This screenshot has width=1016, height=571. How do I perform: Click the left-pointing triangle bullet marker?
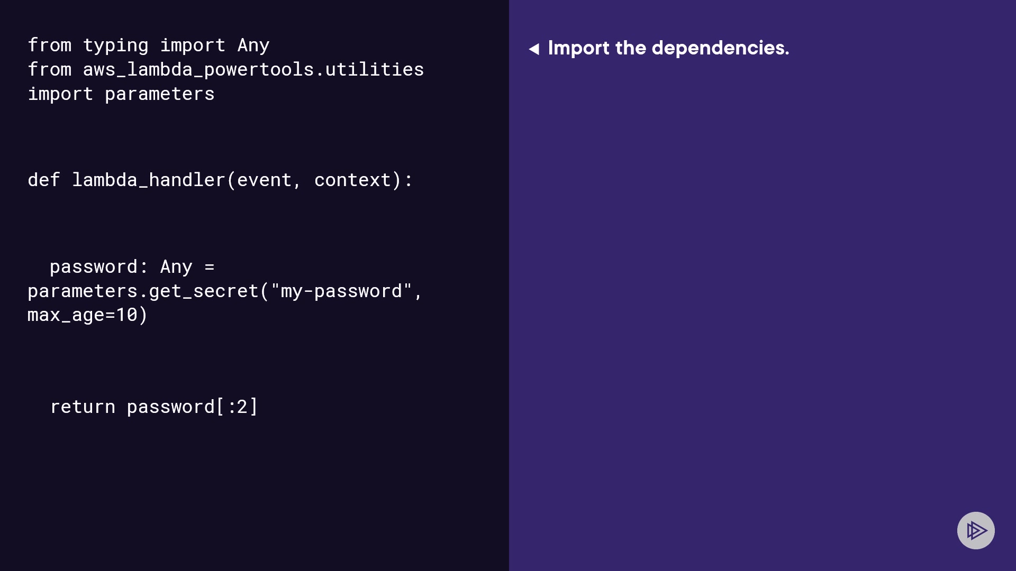pyautogui.click(x=534, y=49)
